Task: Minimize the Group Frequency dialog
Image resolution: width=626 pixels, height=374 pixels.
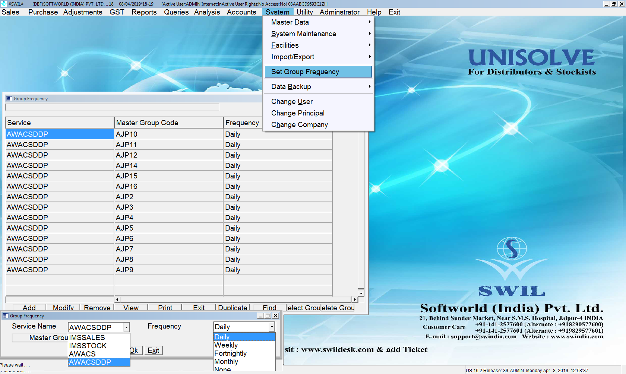Action: tap(260, 316)
